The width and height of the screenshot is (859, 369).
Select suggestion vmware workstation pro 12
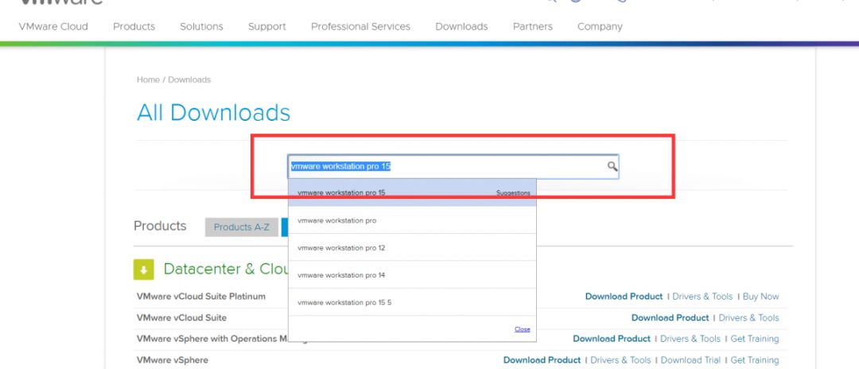tap(412, 247)
